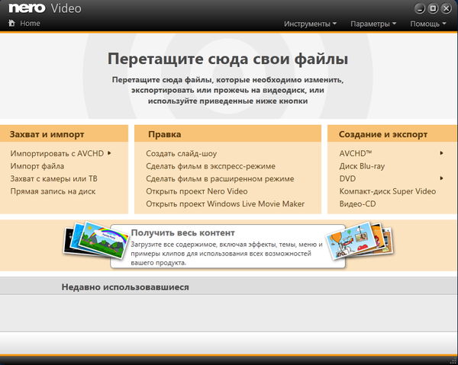
Task: Open the Инструменты menu
Action: click(310, 24)
